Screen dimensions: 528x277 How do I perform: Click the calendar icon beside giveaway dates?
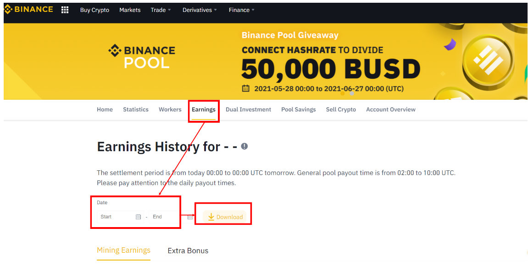click(246, 88)
